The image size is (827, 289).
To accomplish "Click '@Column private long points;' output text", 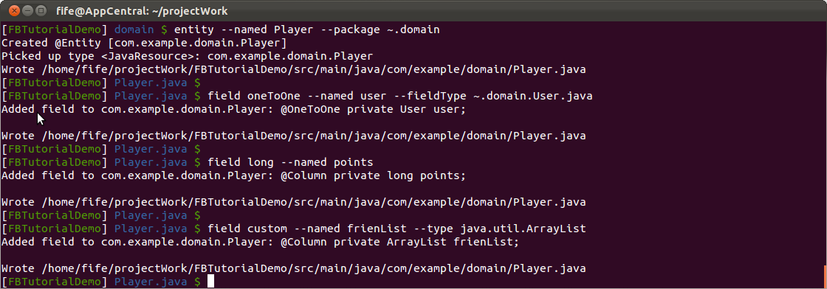I will [x=374, y=175].
